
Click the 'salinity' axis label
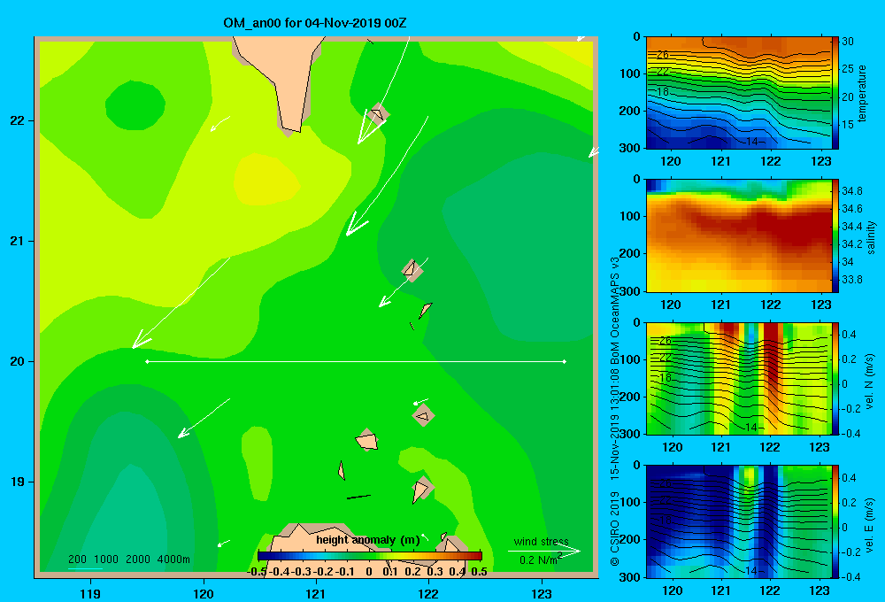click(871, 237)
